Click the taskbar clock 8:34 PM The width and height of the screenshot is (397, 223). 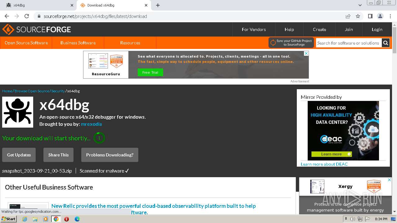tap(381, 219)
